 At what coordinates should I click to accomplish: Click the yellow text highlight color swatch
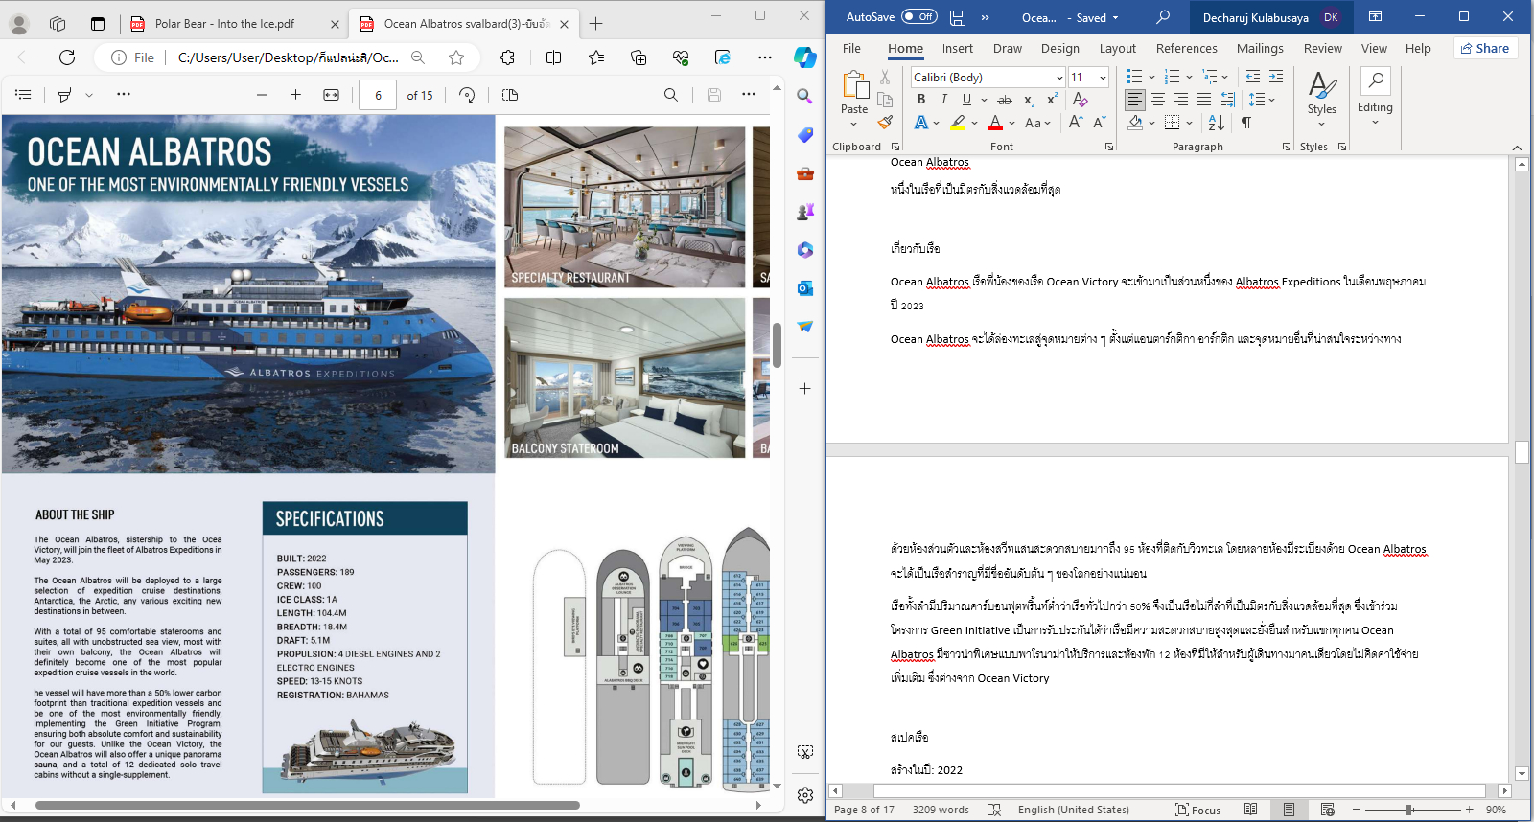pyautogui.click(x=959, y=123)
